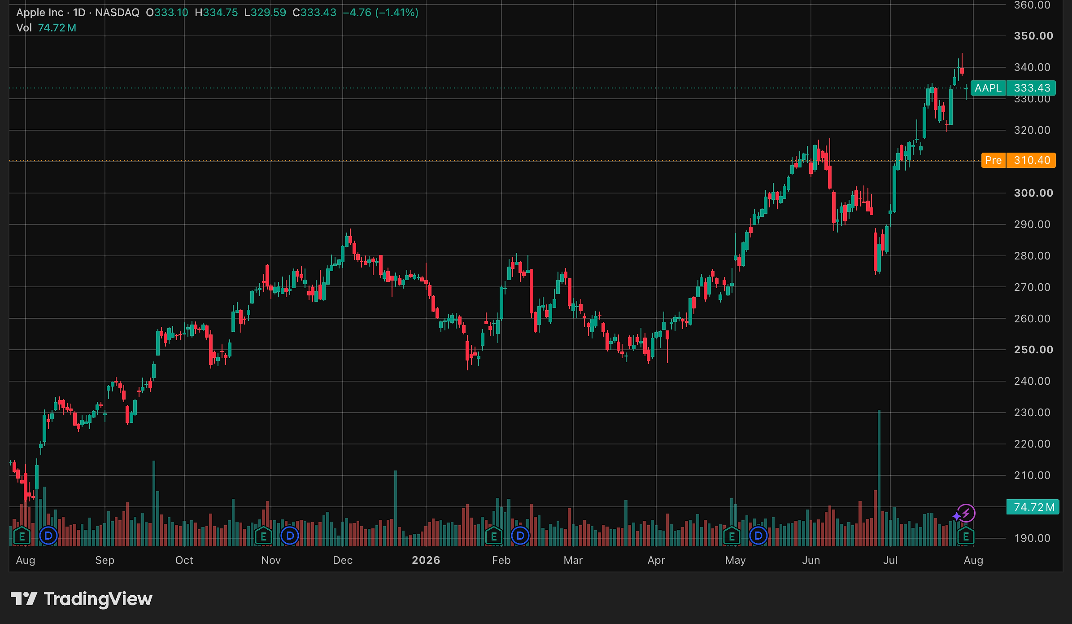Click the Feb label on the time axis
Viewport: 1072px width, 624px height.
501,560
